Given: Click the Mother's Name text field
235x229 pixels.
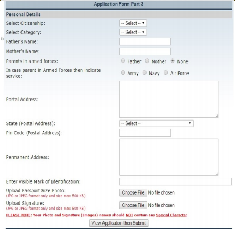Looking at the screenshot, I should click(145, 51).
